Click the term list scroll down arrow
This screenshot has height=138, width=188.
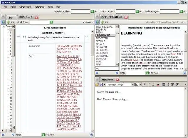click(x=117, y=65)
